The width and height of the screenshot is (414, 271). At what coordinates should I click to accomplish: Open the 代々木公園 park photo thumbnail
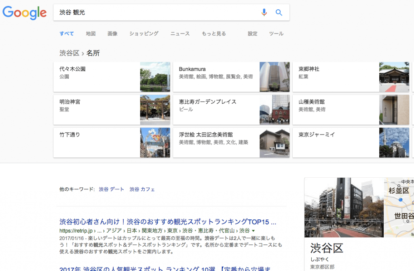click(155, 77)
